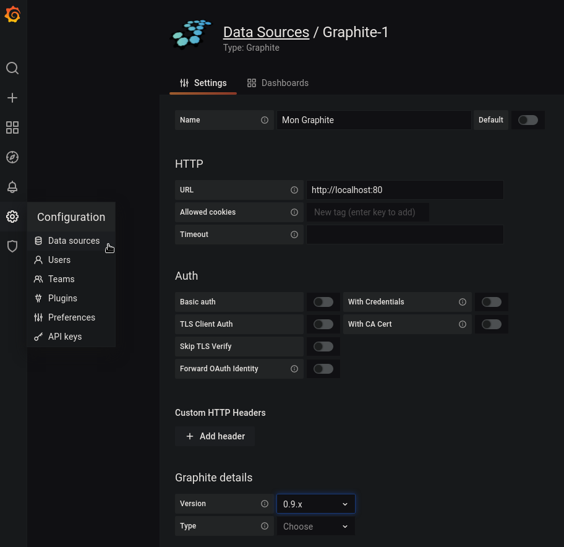
Task: Click the Add header button
Action: [215, 436]
